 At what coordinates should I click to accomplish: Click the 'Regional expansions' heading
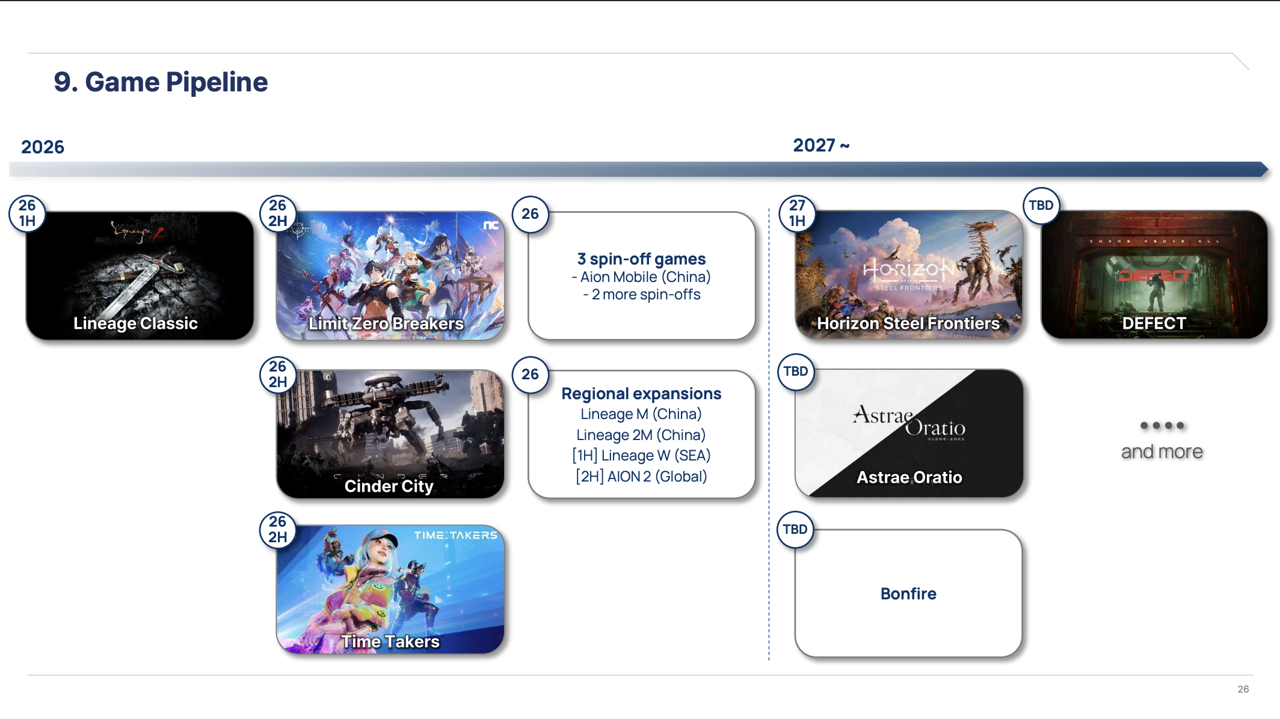pos(641,394)
